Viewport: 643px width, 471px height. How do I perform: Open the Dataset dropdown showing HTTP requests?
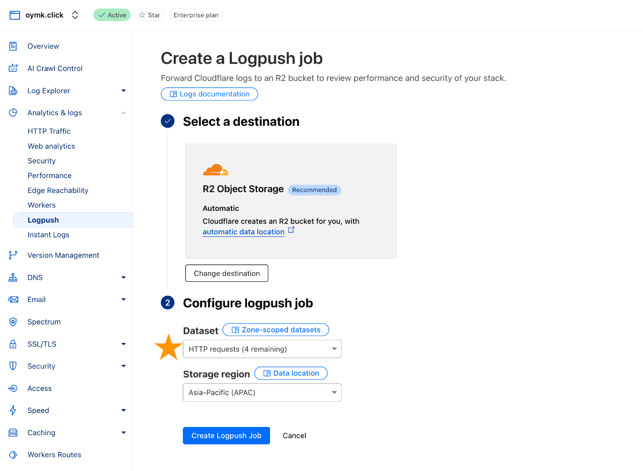(x=262, y=349)
